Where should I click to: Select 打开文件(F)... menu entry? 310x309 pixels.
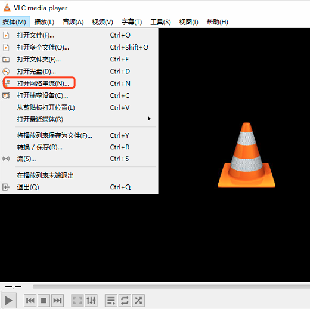pos(79,35)
